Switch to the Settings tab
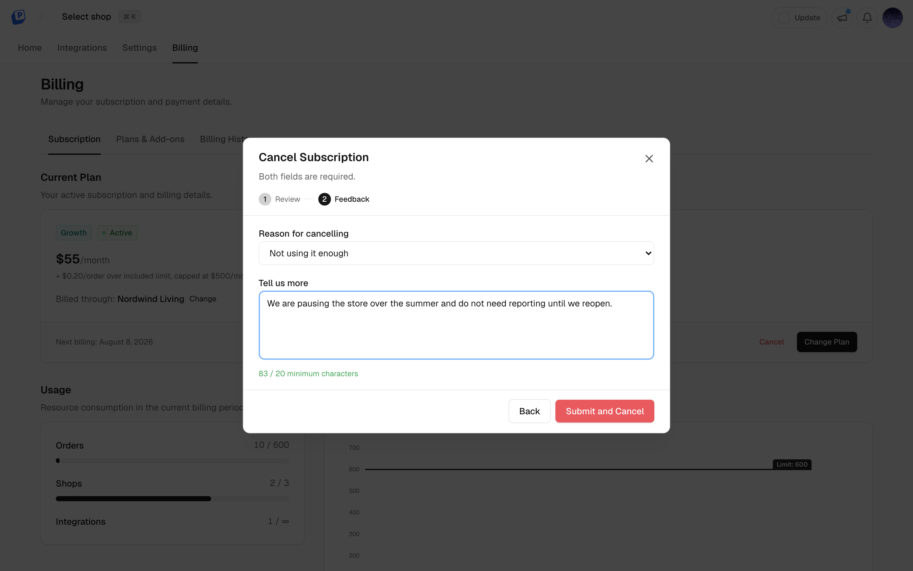Image resolution: width=913 pixels, height=571 pixels. click(x=139, y=48)
